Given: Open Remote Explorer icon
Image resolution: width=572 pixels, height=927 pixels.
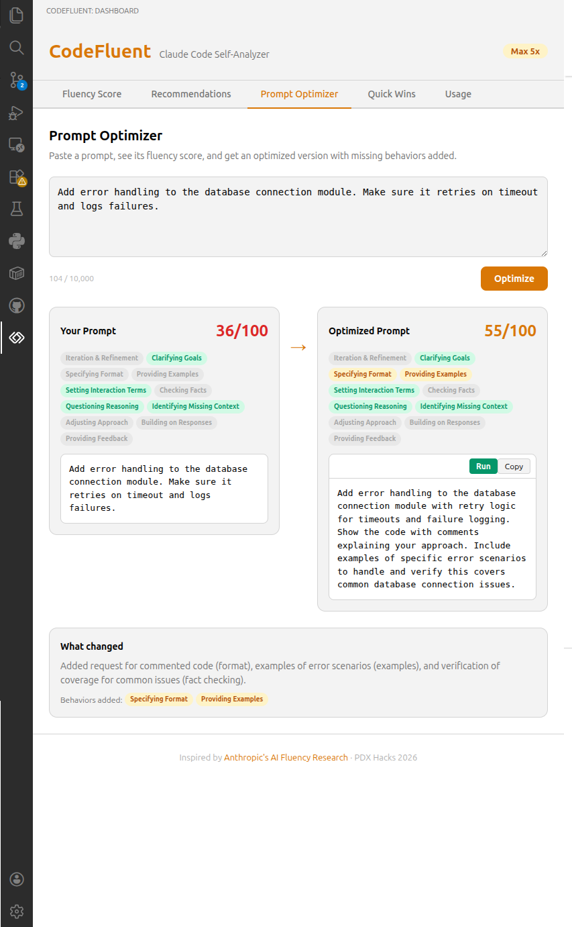Looking at the screenshot, I should (x=16, y=144).
